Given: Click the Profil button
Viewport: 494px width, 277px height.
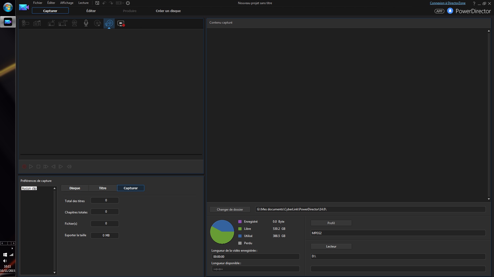Looking at the screenshot, I should 331,223.
